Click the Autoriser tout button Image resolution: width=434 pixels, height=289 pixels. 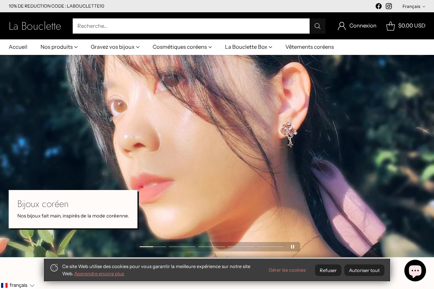pos(364,270)
